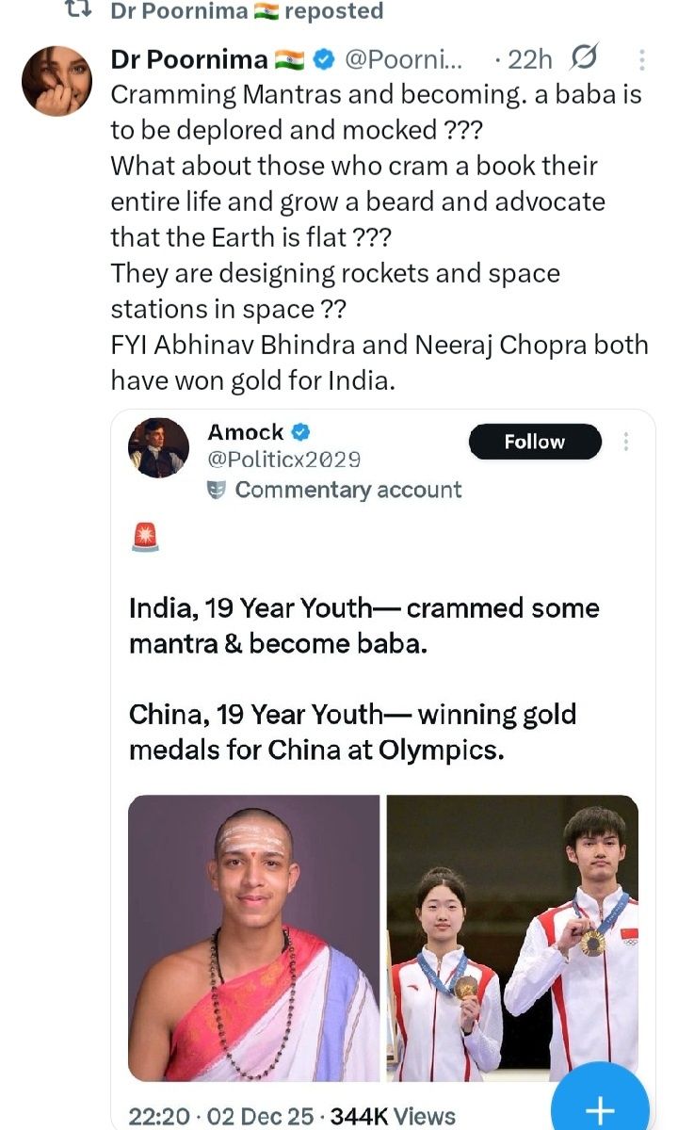Tap the repost arrows icon at top
The image size is (678, 1130).
[x=83, y=10]
